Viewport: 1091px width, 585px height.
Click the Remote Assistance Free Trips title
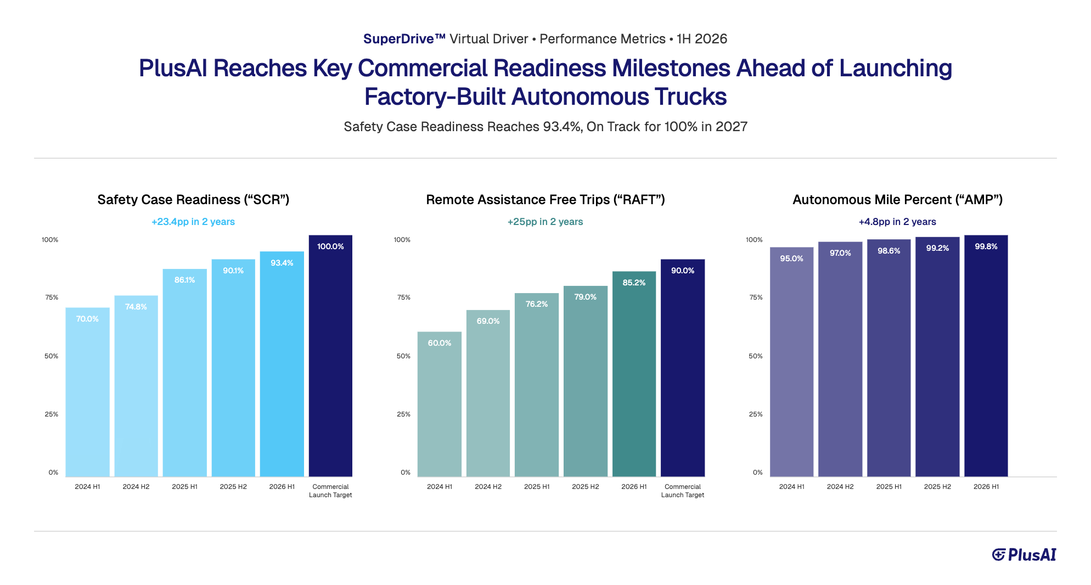point(545,200)
